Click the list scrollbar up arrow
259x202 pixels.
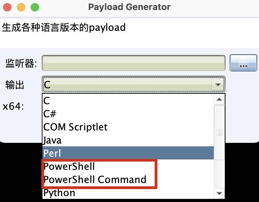pos(219,99)
